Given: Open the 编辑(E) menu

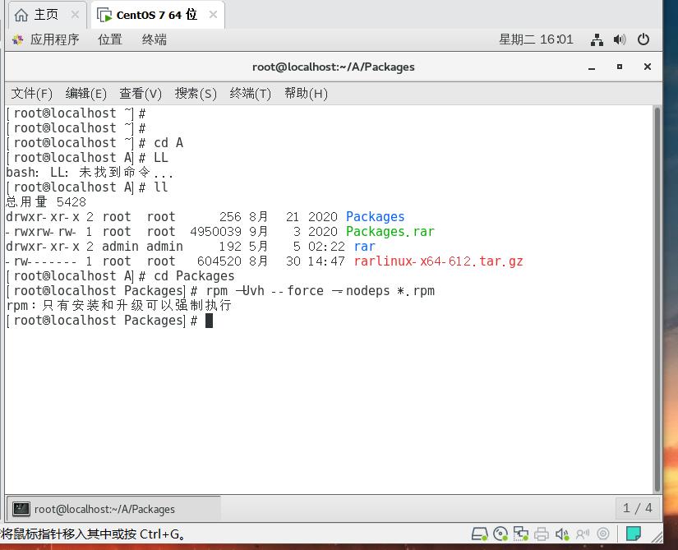Looking at the screenshot, I should point(86,94).
